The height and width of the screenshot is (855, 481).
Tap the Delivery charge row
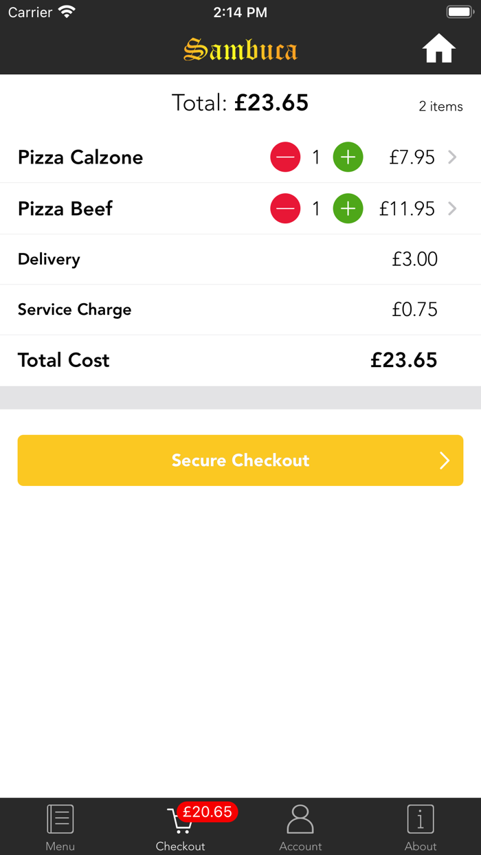[x=240, y=259]
